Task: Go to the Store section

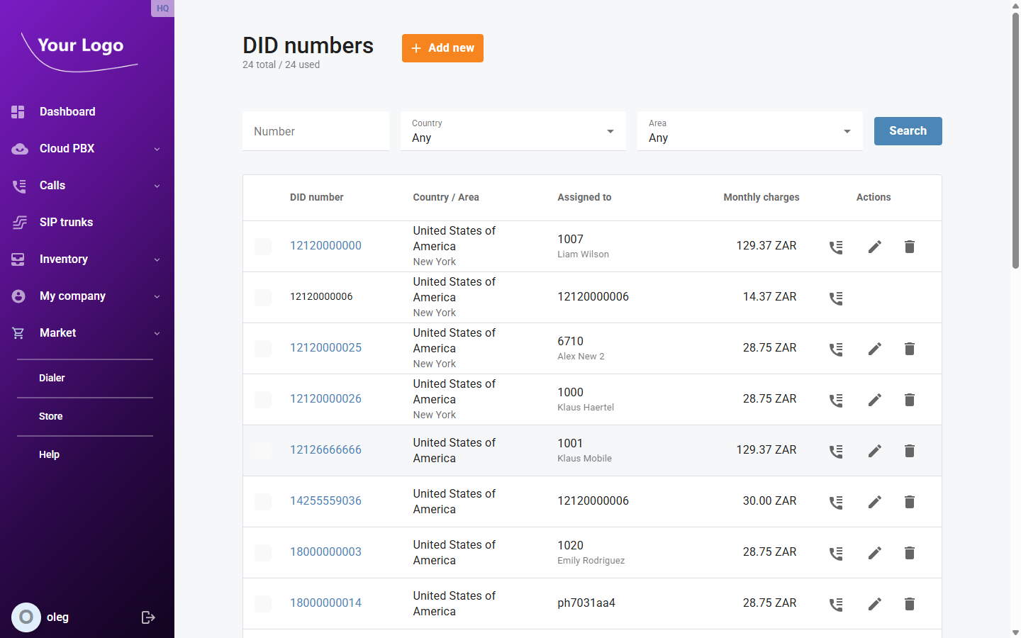Action: tap(50, 415)
